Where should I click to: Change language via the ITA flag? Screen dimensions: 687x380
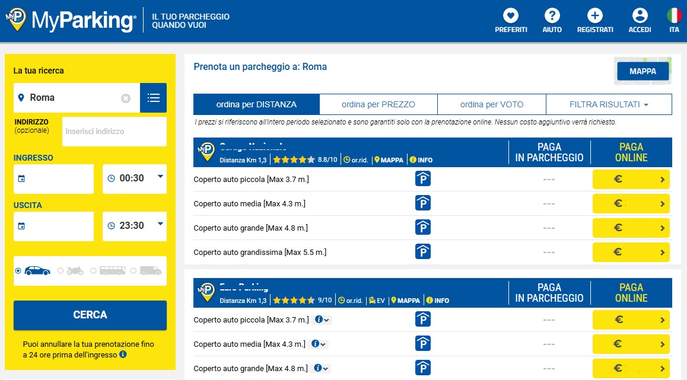[675, 16]
